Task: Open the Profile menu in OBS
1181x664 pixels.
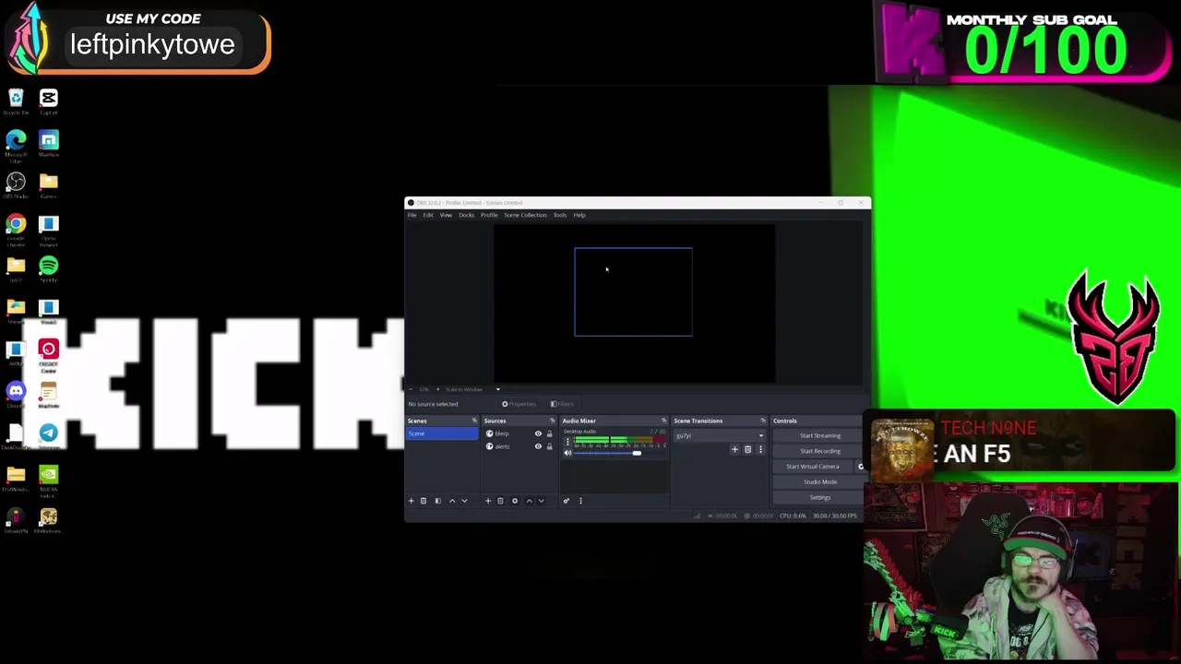Action: click(x=489, y=215)
